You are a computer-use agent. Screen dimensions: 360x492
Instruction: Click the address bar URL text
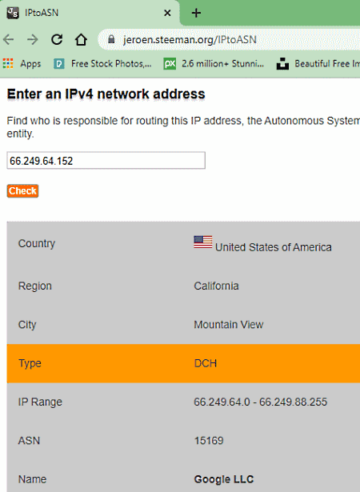point(190,39)
